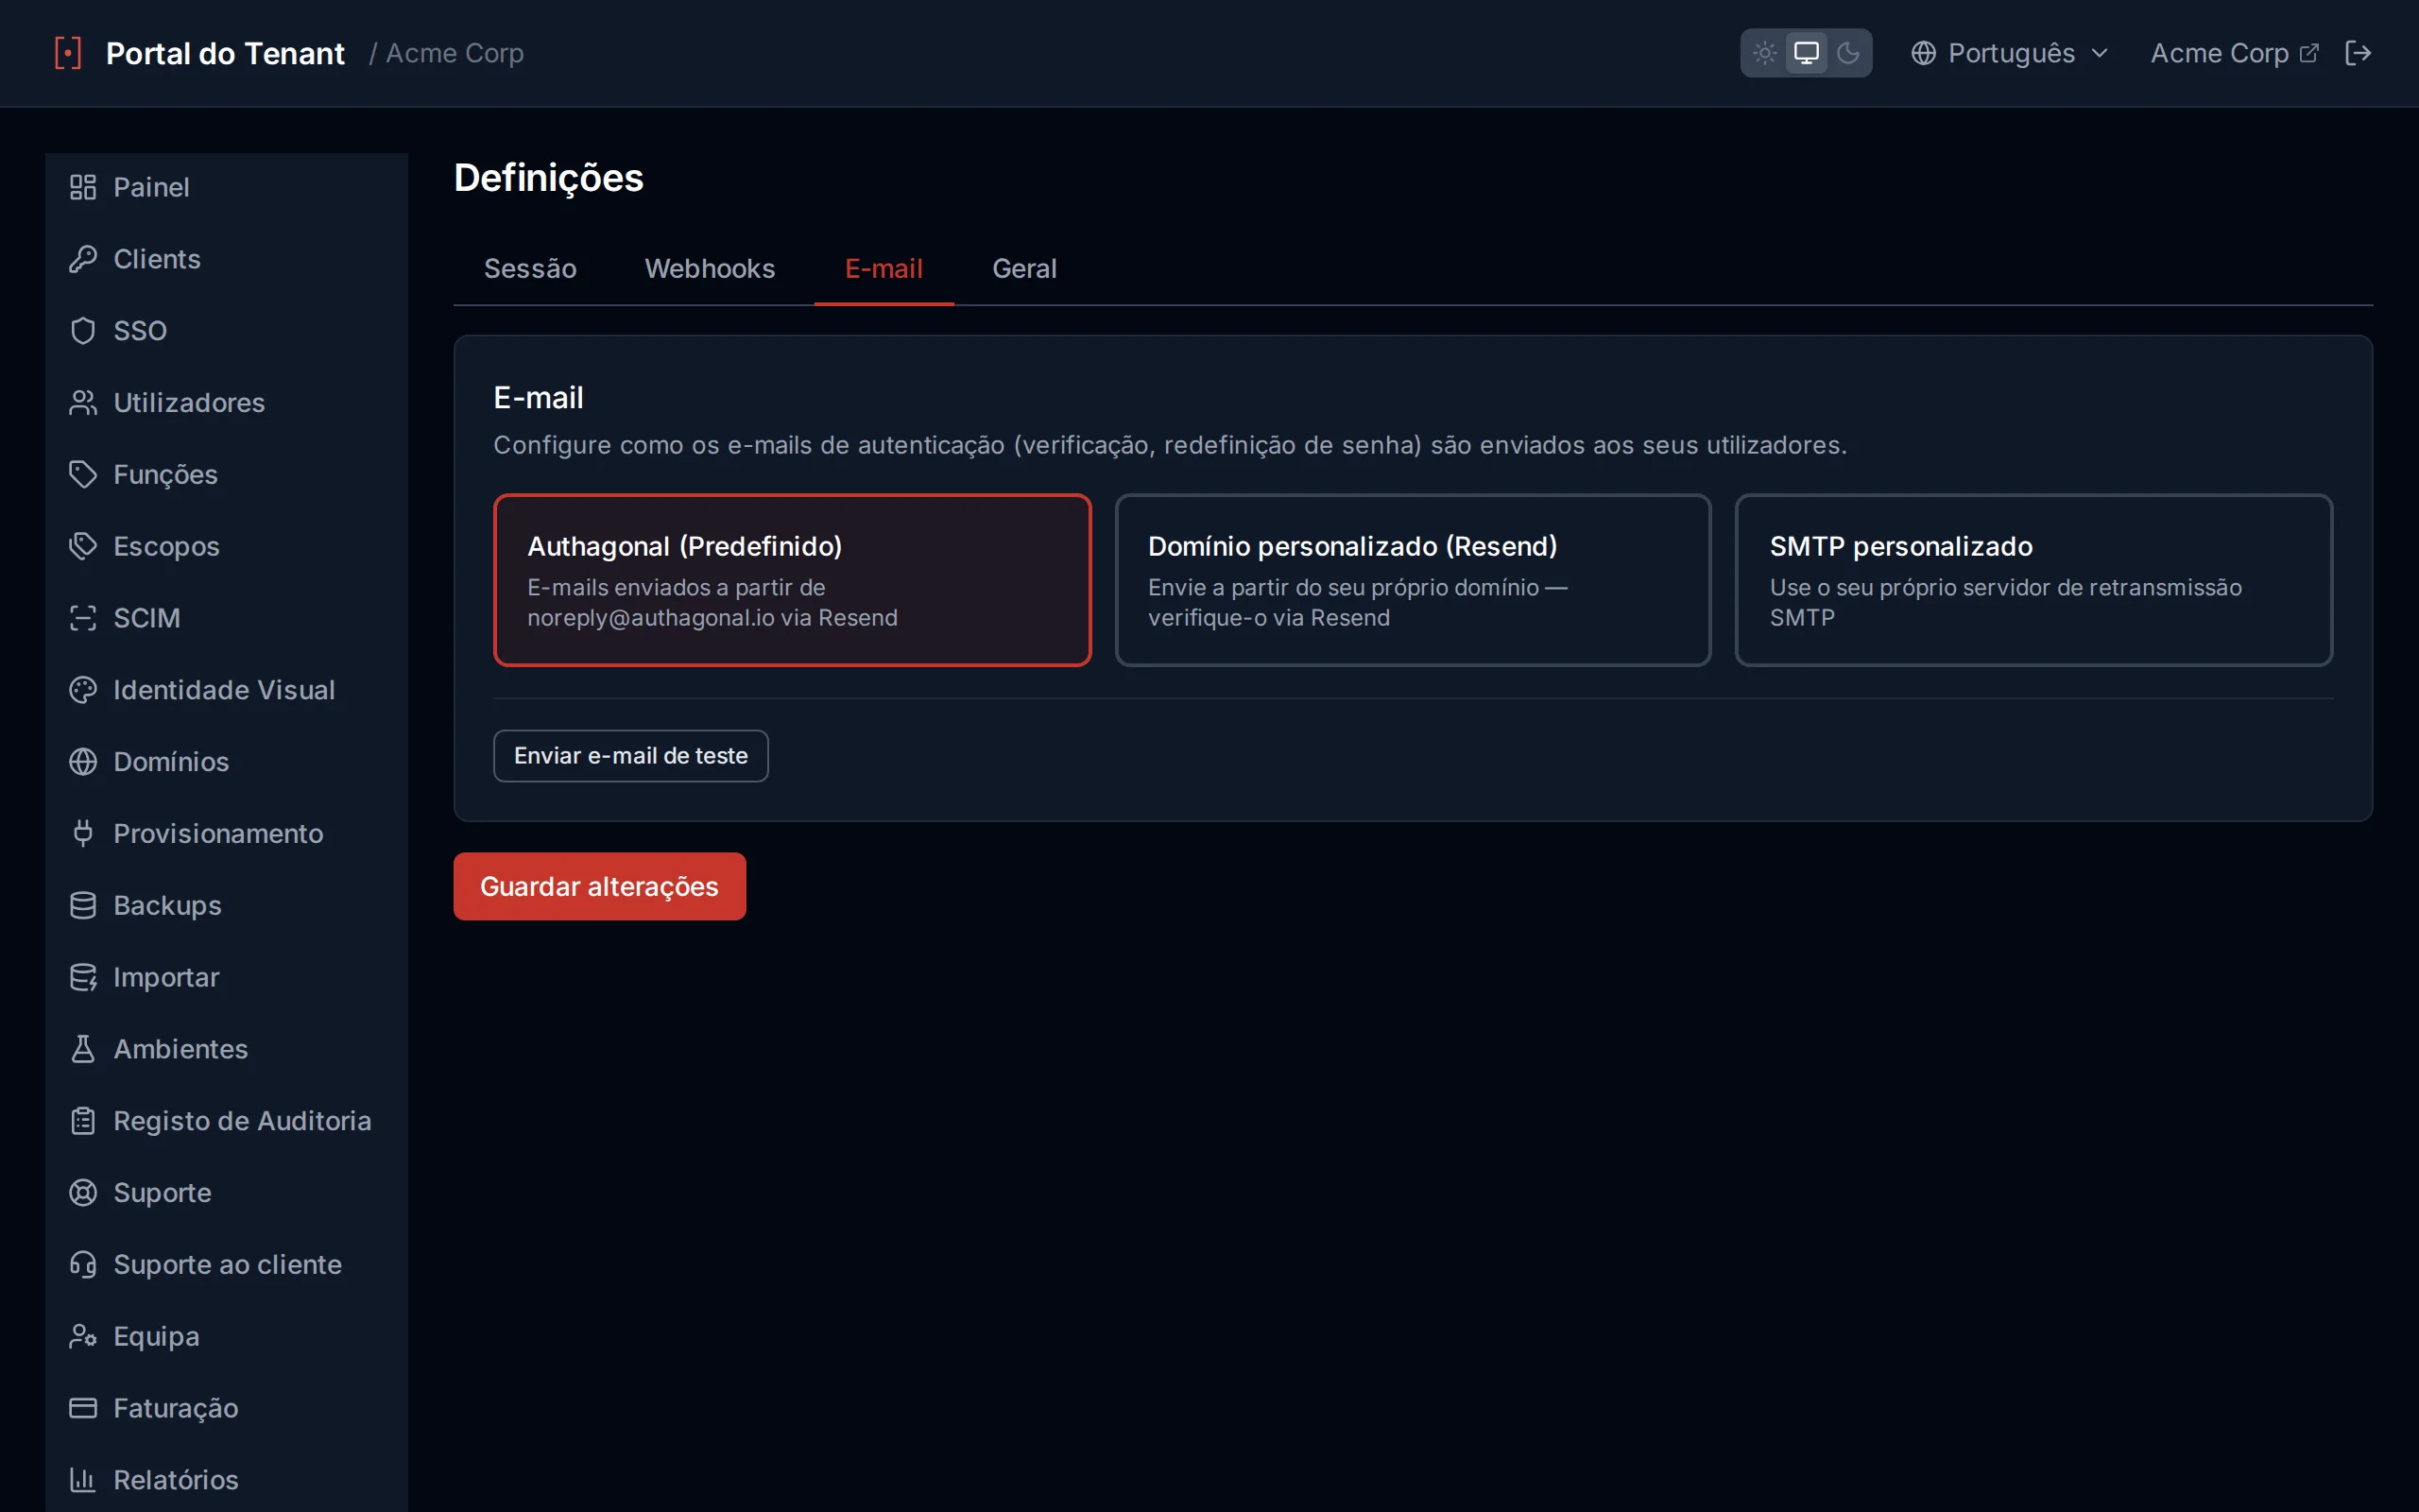Click the Faturação credit card icon

(x=83, y=1408)
